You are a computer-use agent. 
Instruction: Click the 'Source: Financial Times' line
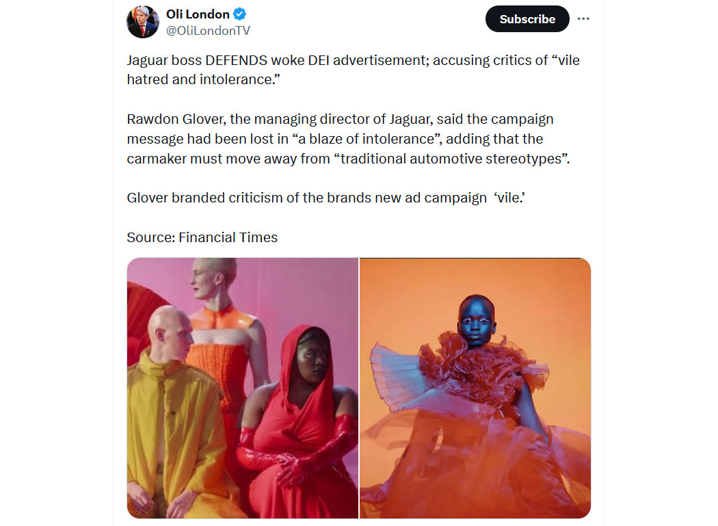click(x=202, y=237)
